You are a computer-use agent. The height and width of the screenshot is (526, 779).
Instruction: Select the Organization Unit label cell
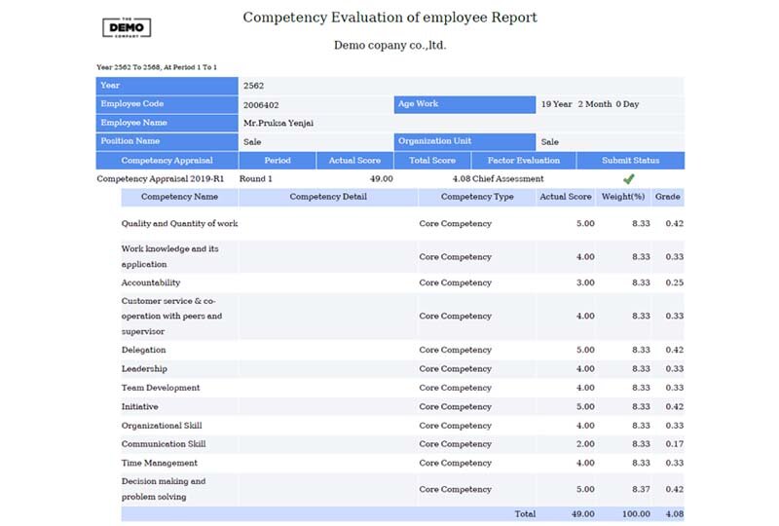click(x=464, y=141)
